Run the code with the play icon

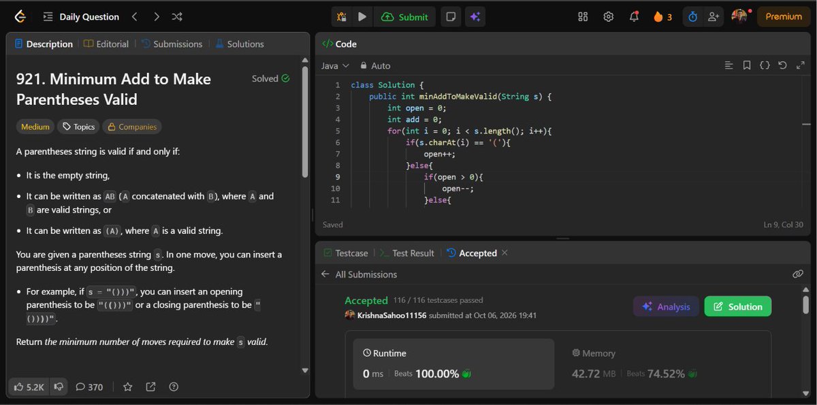(x=362, y=16)
